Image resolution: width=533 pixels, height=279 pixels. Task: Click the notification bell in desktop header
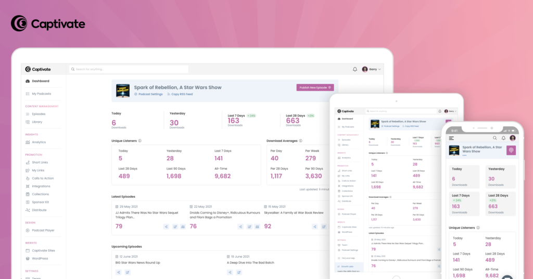click(x=355, y=69)
